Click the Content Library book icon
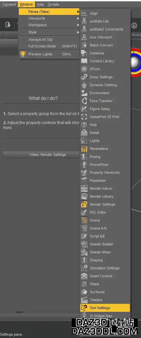141x338 pixels. (x=84, y=61)
